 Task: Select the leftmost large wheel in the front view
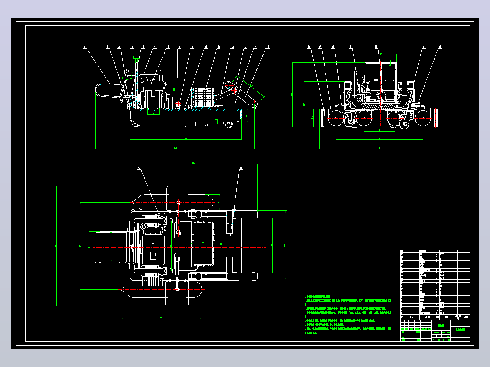coord(336,118)
